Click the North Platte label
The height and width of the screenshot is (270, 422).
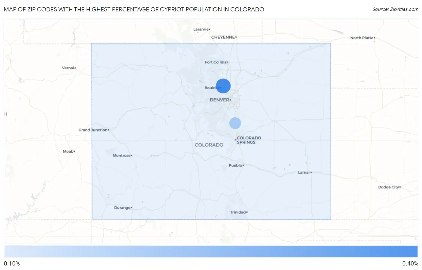[362, 38]
